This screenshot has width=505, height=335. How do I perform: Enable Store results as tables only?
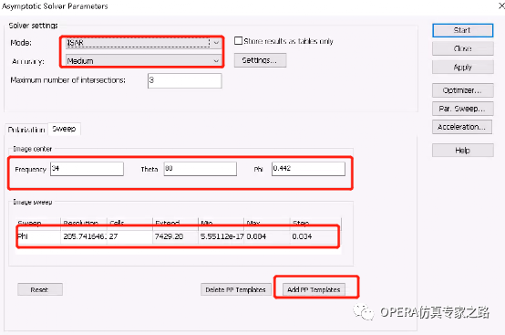(x=238, y=41)
